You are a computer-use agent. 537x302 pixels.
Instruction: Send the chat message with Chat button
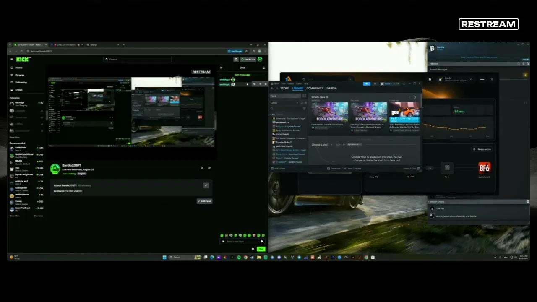tap(261, 249)
